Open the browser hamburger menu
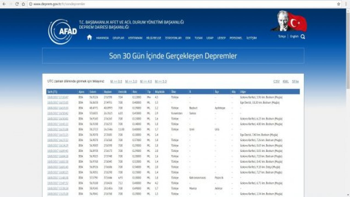 click(345, 4)
